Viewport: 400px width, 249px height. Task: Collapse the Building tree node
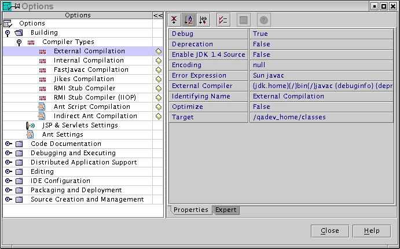pos(8,33)
